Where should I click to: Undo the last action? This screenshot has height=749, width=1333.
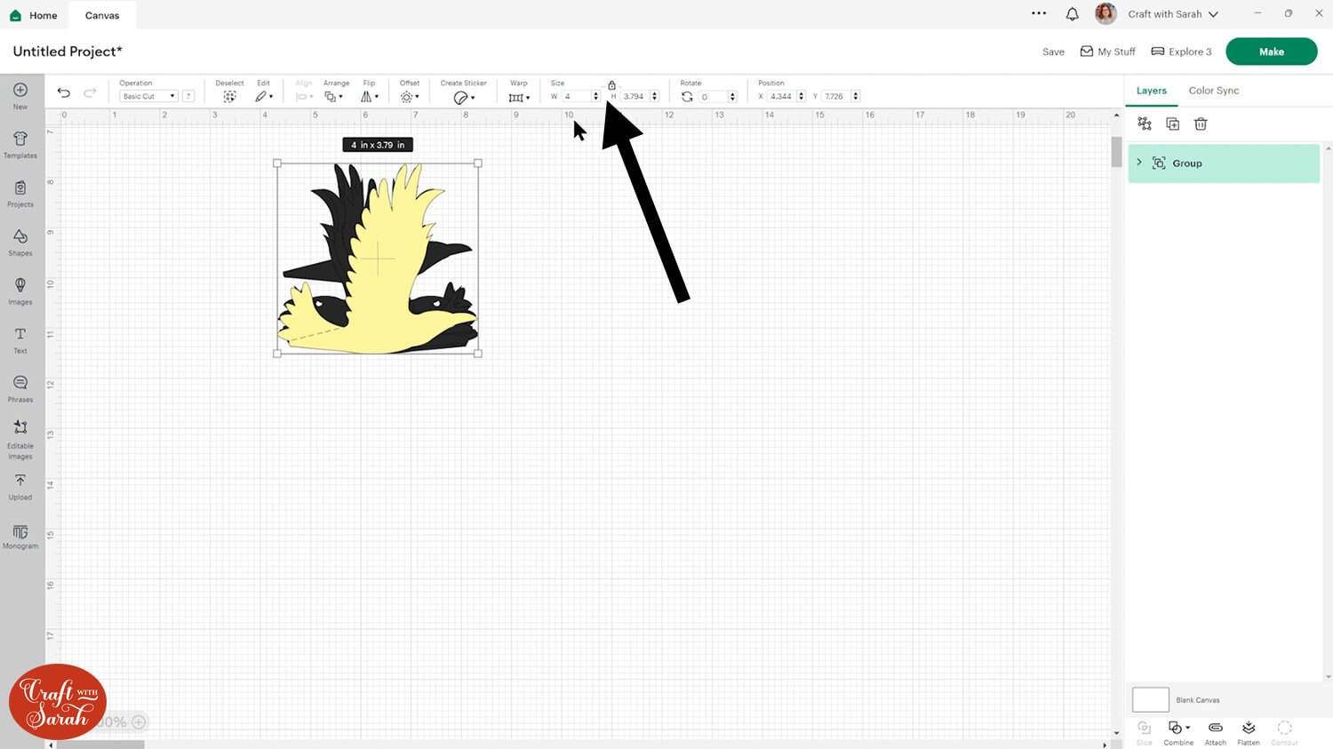tap(64, 92)
